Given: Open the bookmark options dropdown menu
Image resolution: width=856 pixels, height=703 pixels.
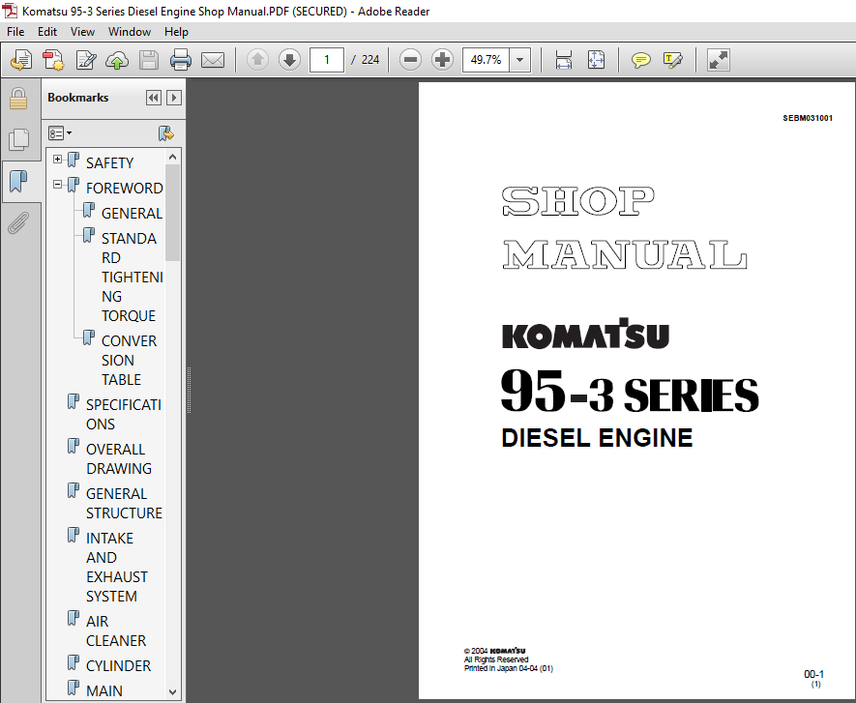Looking at the screenshot, I should tap(60, 133).
